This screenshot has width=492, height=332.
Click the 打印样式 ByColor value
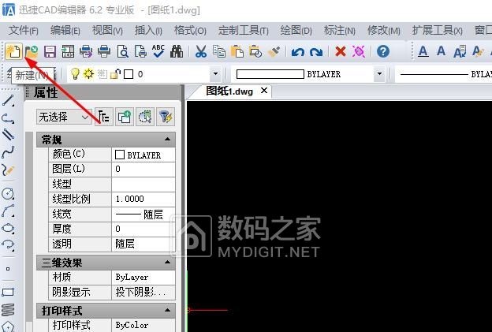coord(143,325)
